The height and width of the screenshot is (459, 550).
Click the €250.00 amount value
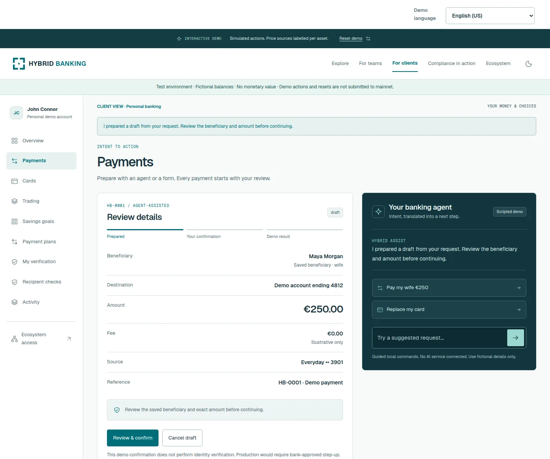click(323, 309)
